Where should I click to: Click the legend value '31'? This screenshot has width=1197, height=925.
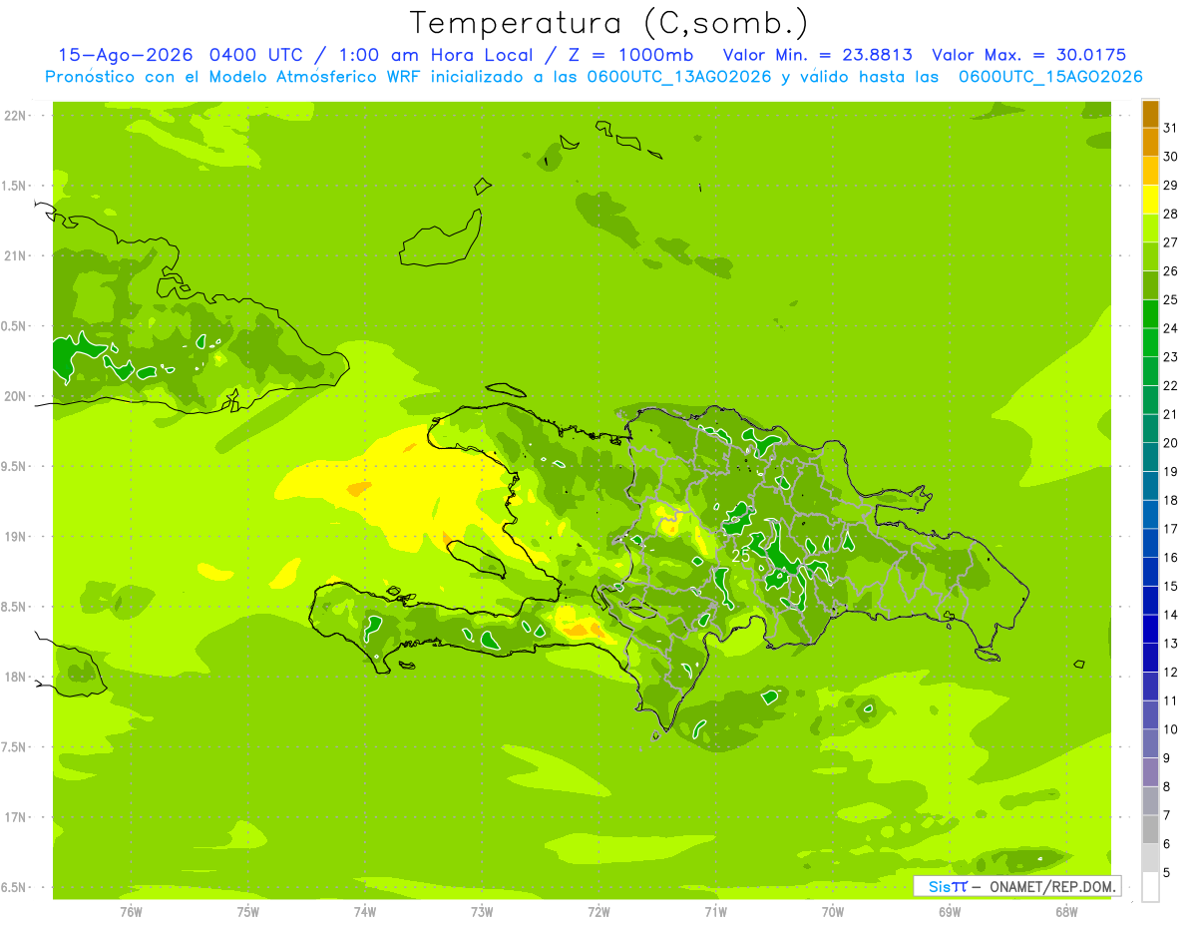click(x=1171, y=128)
